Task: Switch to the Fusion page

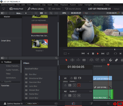Action: pyautogui.click(x=91, y=103)
